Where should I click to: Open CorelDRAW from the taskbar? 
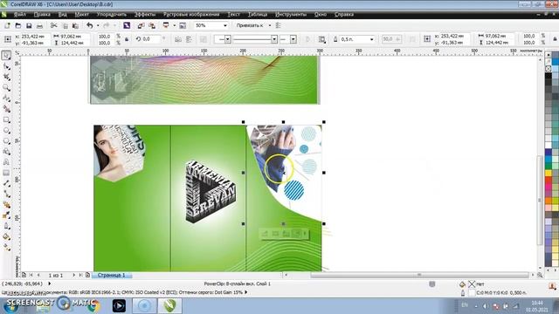pyautogui.click(x=169, y=305)
